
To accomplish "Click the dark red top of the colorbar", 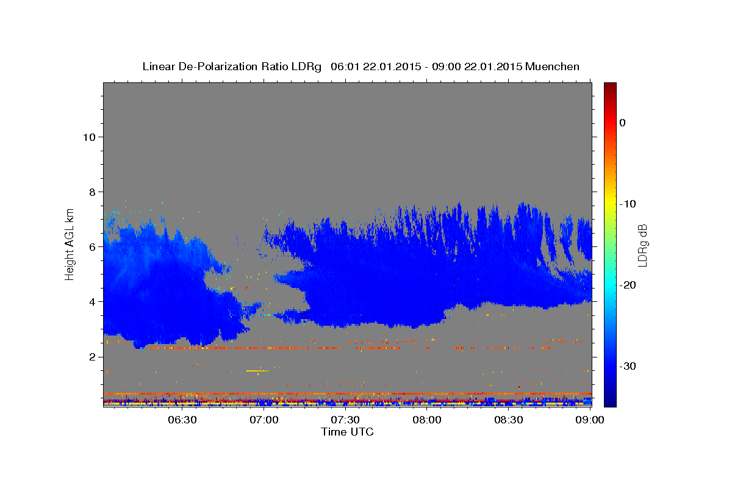I will (610, 87).
